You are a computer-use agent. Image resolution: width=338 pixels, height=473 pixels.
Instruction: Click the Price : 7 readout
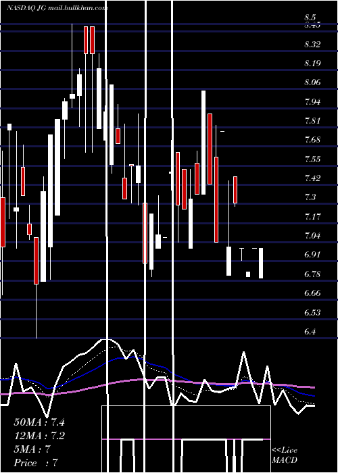36,463
